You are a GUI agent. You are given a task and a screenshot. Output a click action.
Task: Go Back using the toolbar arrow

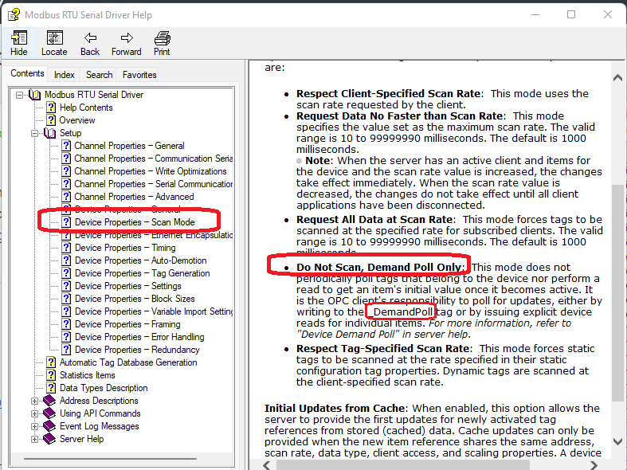point(90,38)
